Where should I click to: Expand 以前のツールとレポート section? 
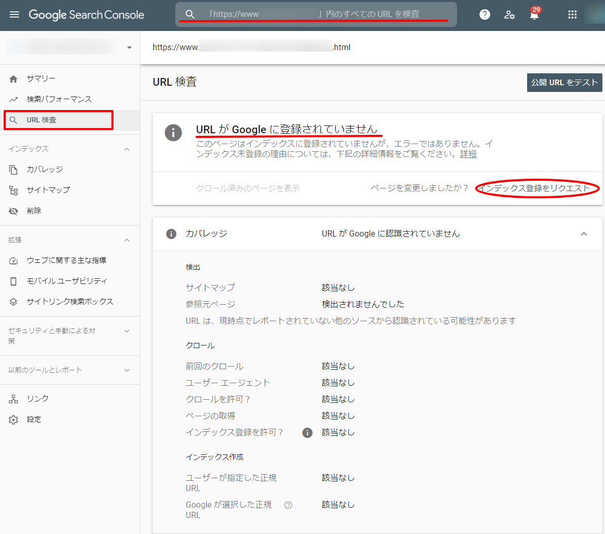click(127, 370)
